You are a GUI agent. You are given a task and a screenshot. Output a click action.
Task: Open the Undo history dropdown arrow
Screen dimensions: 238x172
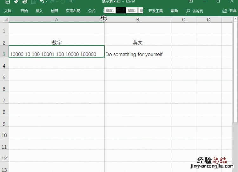pos(46,2)
